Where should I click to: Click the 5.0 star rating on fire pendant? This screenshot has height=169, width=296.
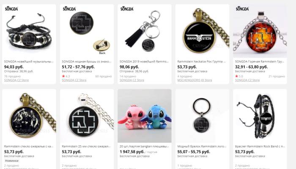click(x=239, y=76)
